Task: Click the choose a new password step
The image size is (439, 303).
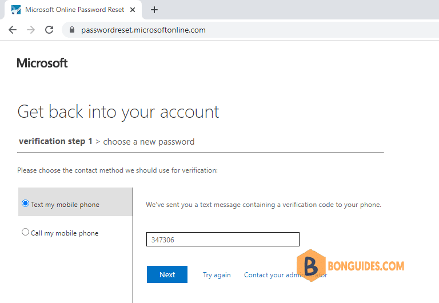Action: (x=149, y=142)
